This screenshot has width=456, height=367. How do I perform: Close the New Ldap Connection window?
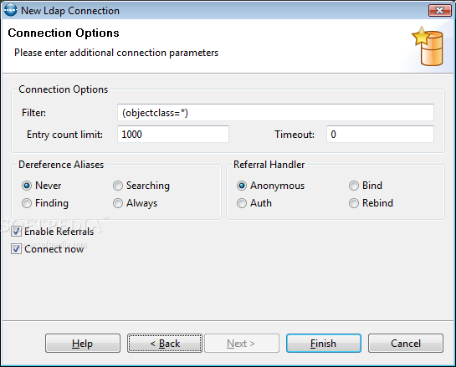[440, 11]
